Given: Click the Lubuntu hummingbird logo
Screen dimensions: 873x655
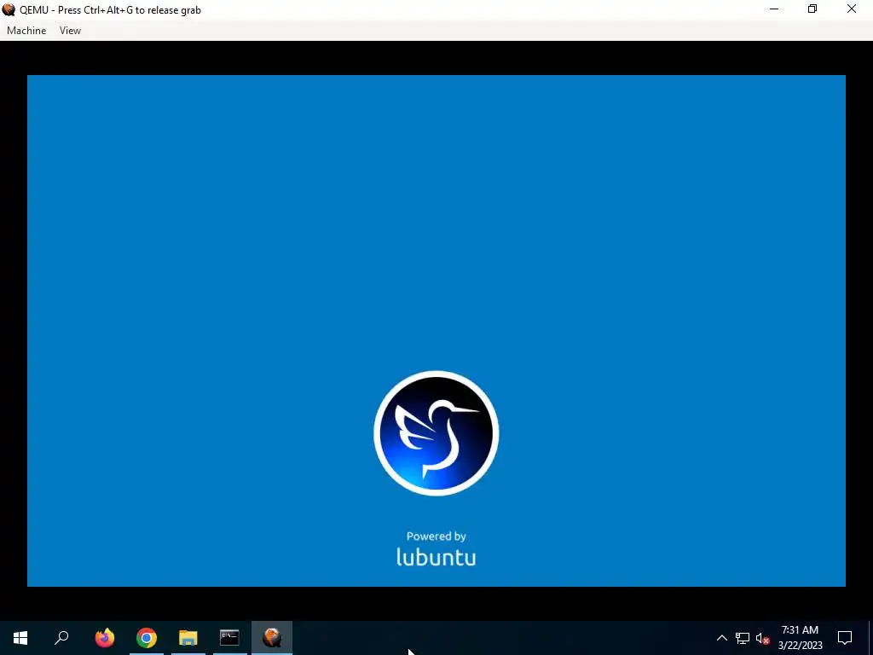Looking at the screenshot, I should pos(436,432).
